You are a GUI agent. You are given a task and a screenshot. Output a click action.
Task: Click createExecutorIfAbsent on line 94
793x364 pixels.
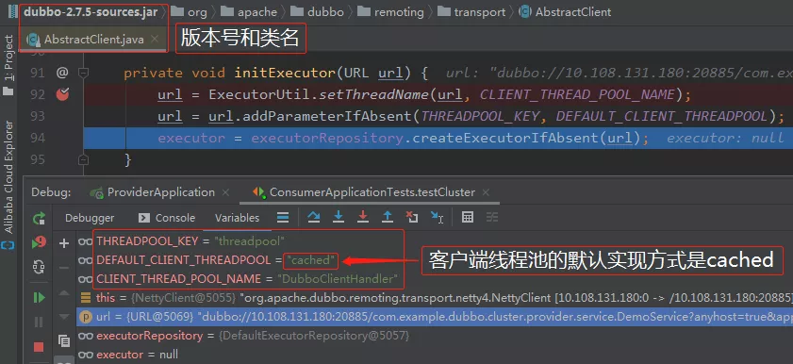(x=506, y=139)
